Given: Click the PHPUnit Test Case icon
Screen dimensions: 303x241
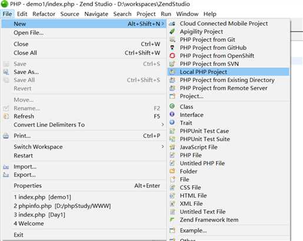Looking at the screenshot, I should tap(172, 130).
